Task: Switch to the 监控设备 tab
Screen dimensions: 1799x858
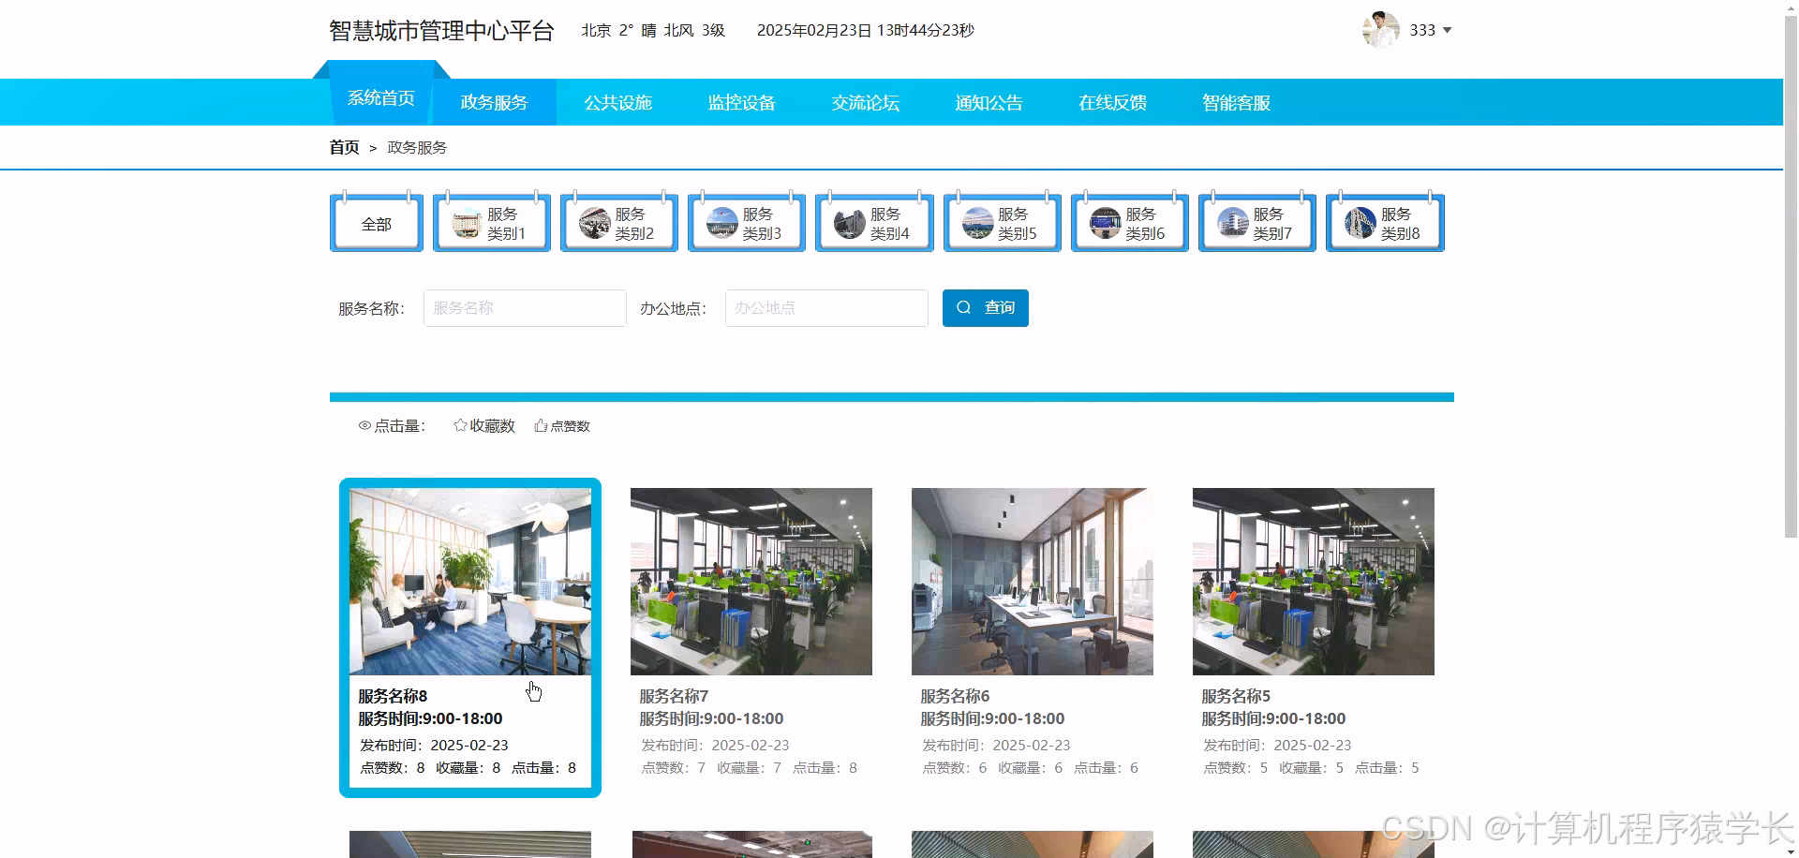Action: [x=742, y=102]
